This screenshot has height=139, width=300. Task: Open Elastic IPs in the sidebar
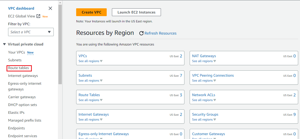16,112
